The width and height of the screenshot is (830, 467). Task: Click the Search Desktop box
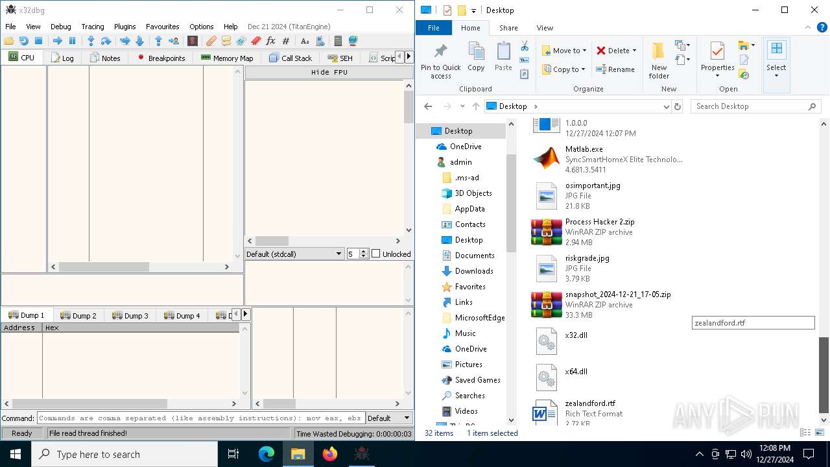756,106
